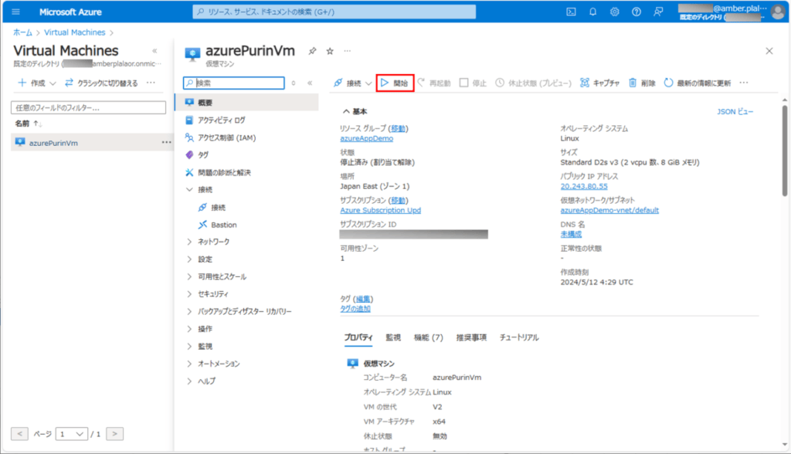Switch to the 監視 monitoring tab
Screen dimensions: 791x454
pos(394,337)
